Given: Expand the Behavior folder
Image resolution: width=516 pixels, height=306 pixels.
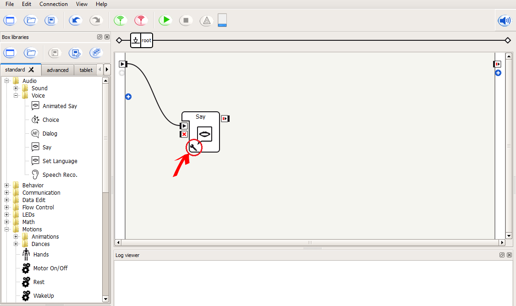Looking at the screenshot, I should tap(7, 186).
